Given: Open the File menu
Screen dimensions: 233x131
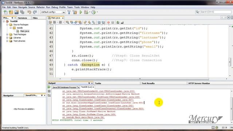Looking at the screenshot, I should click(x=4, y=7).
